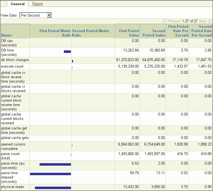Click Second Period Rate Per Second header

point(201,31)
